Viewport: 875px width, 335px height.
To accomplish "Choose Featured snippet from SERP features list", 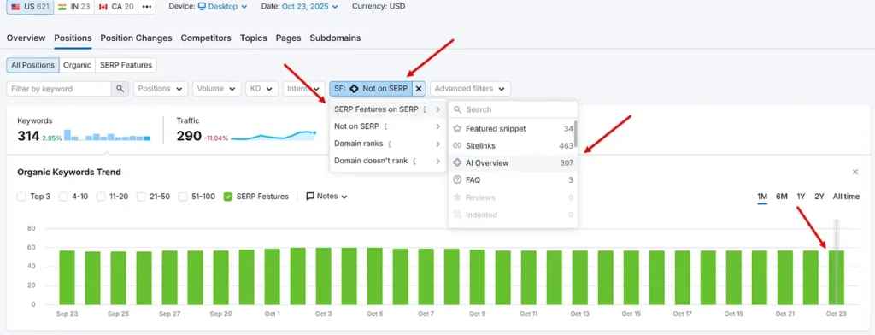I will click(x=513, y=128).
